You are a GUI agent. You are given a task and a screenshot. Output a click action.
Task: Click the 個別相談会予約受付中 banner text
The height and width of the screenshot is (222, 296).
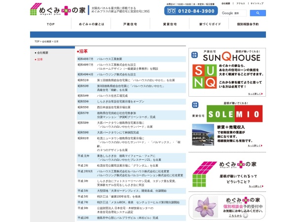243,206
